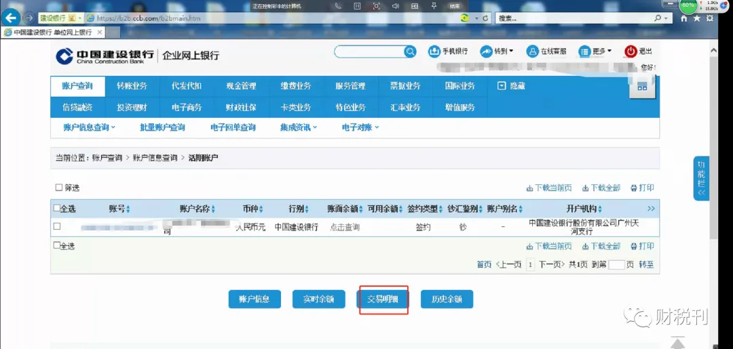733x349 pixels.
Task: Open the 缴费业务 menu tab
Action: pos(295,86)
